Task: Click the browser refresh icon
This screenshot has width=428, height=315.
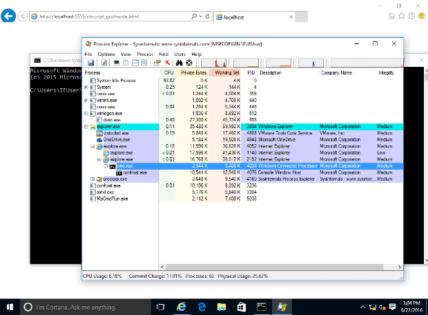Action: tap(207, 17)
